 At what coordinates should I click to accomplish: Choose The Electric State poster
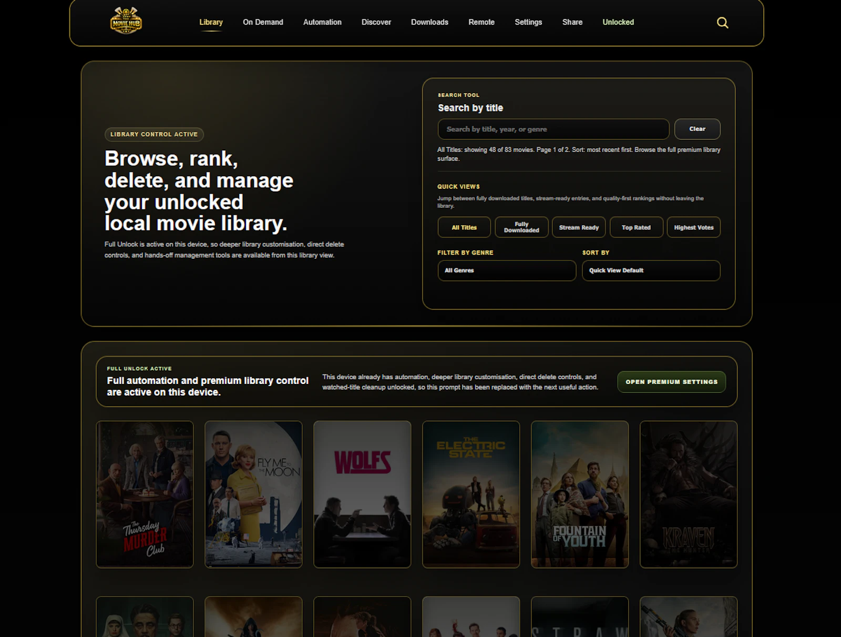(471, 494)
